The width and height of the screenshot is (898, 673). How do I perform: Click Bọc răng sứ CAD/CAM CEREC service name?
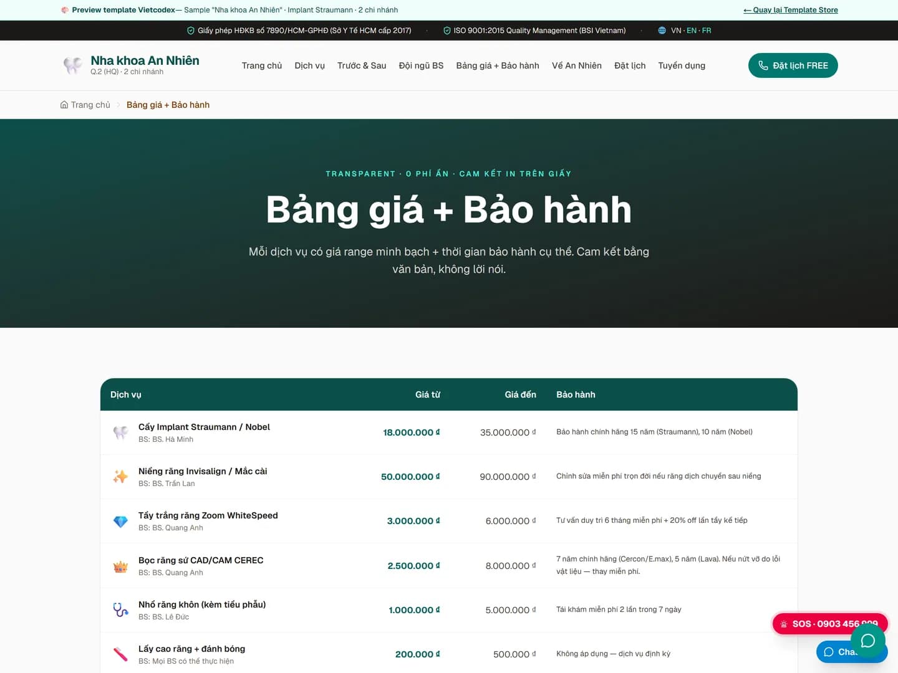point(201,560)
